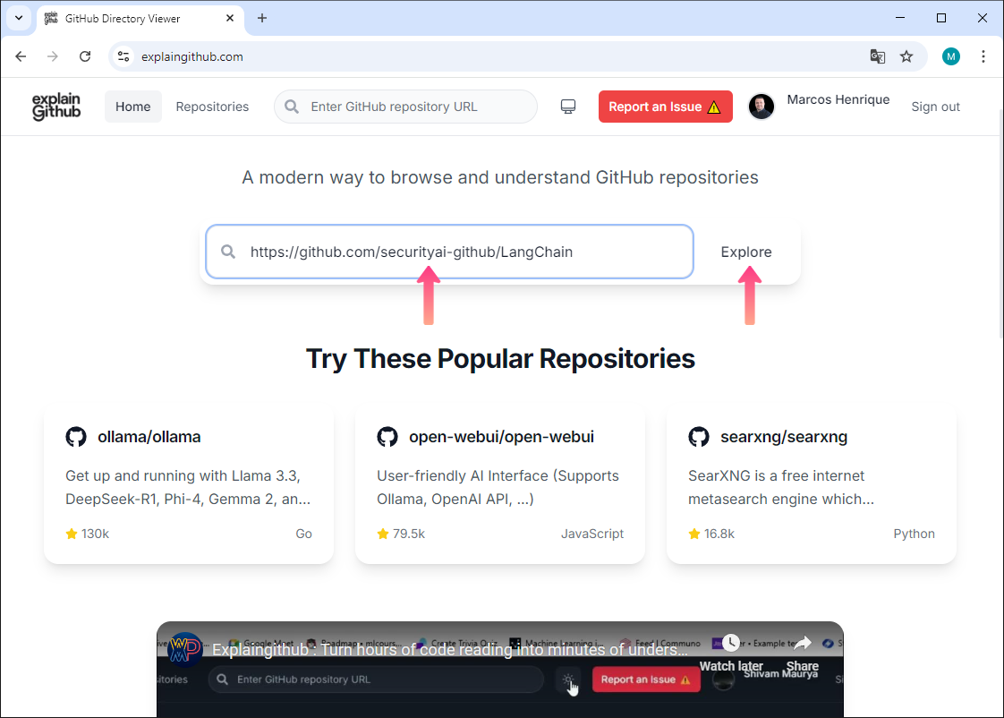Click the Watch later clock icon
Image resolution: width=1004 pixels, height=718 pixels.
(730, 643)
